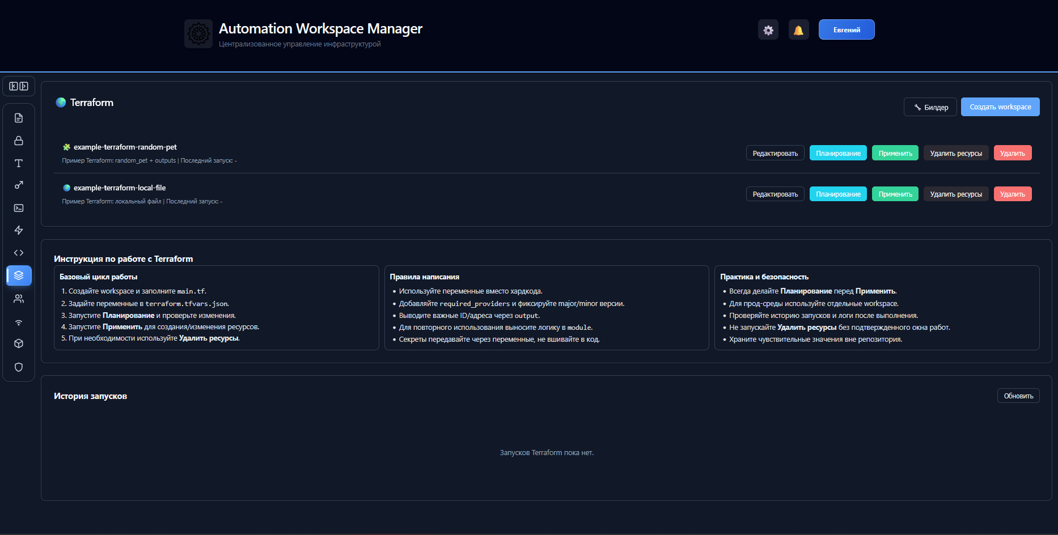Viewport: 1058px width, 535px height.
Task: Open notifications with the bell icon
Action: tap(798, 30)
